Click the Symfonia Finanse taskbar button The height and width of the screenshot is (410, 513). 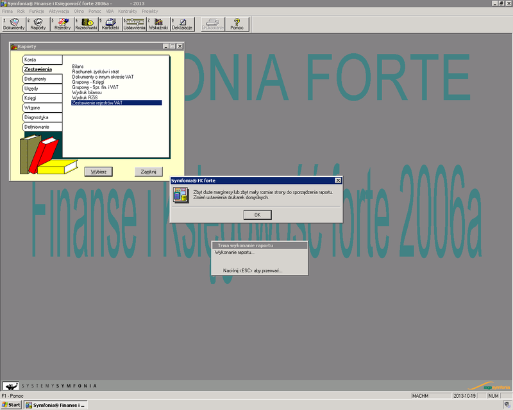tap(56, 405)
